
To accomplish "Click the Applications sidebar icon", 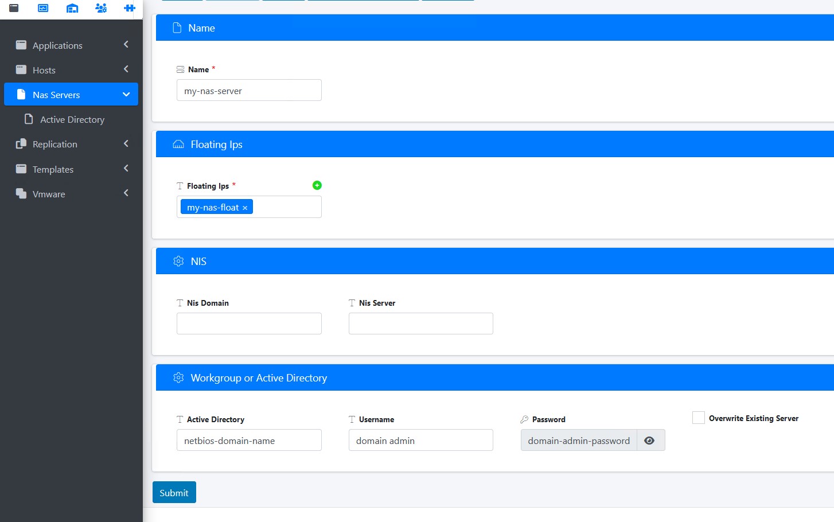I will tap(21, 45).
